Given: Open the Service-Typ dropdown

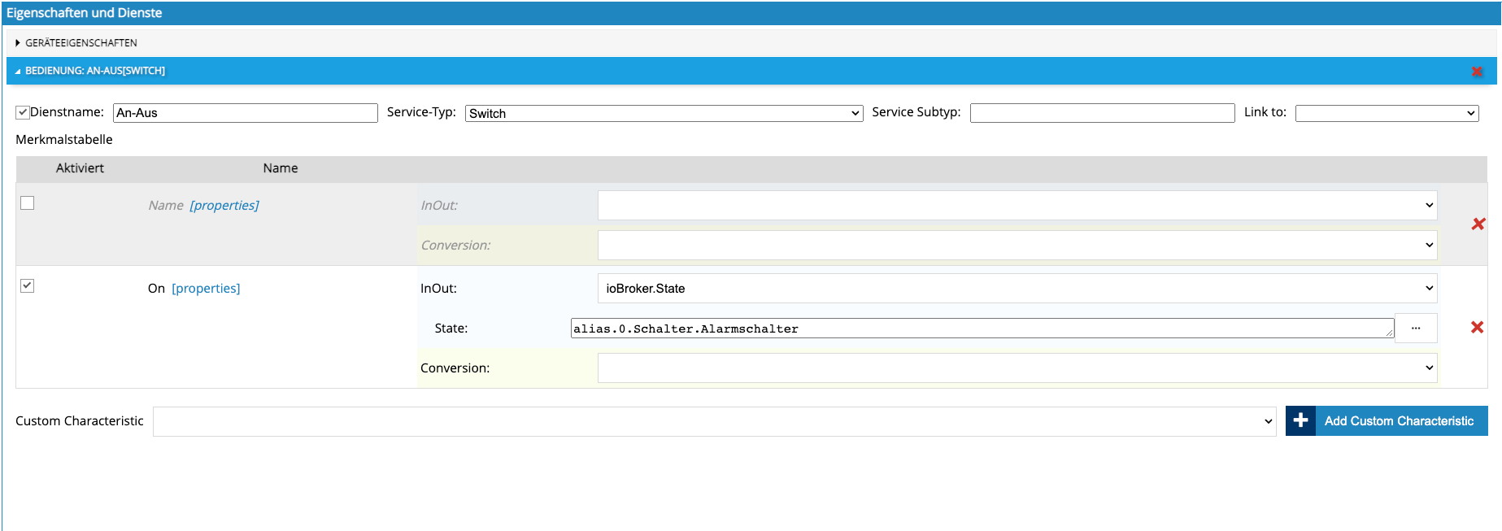Looking at the screenshot, I should tap(664, 113).
